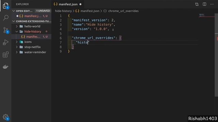Viewport: 218px width, 122px height.
Task: Click the Open Changes icon in editor toolbar
Action: 197,4
